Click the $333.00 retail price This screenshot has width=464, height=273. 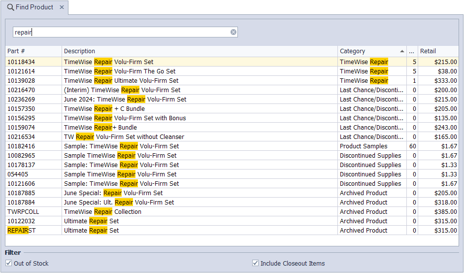coord(446,80)
